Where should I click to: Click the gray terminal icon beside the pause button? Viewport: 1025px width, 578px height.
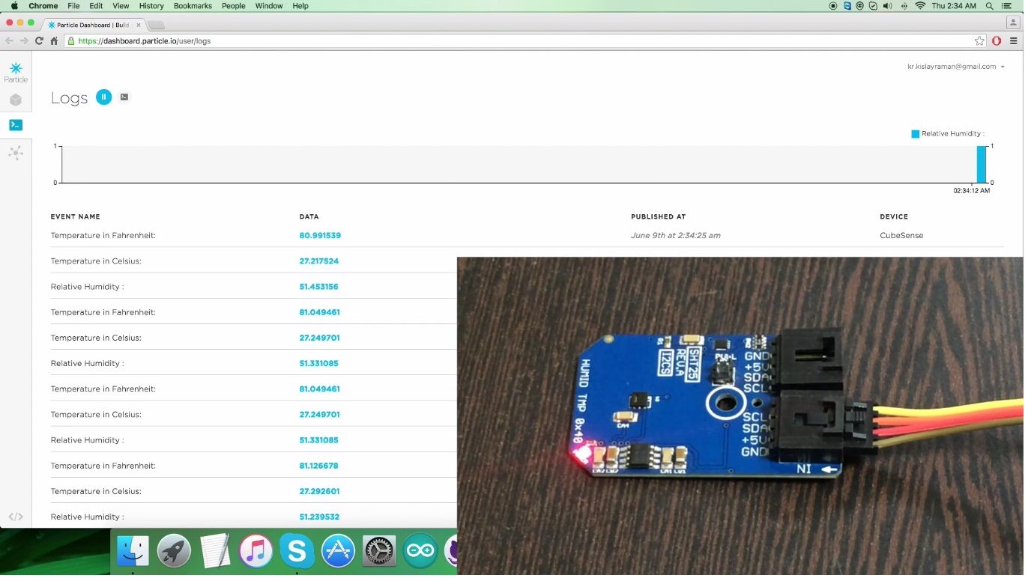click(124, 97)
